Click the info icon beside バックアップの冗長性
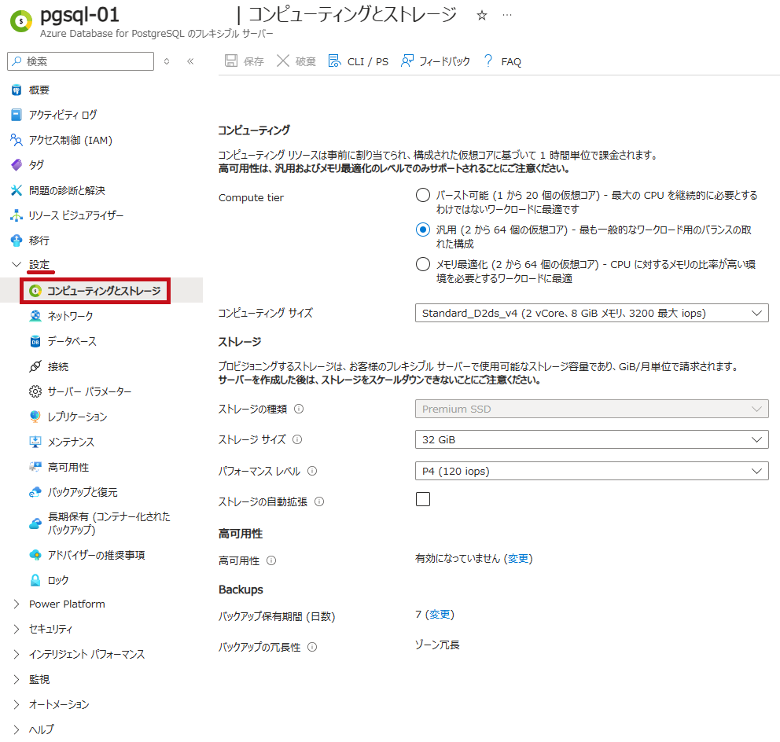This screenshot has width=780, height=742. point(312,648)
